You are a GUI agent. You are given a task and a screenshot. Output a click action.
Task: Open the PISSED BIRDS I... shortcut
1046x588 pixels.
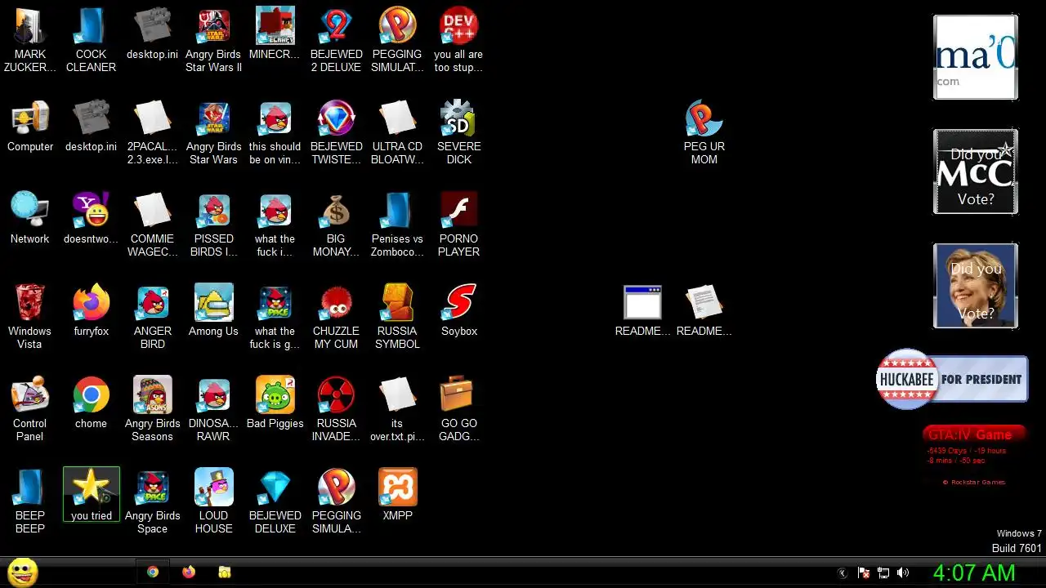[x=213, y=224]
